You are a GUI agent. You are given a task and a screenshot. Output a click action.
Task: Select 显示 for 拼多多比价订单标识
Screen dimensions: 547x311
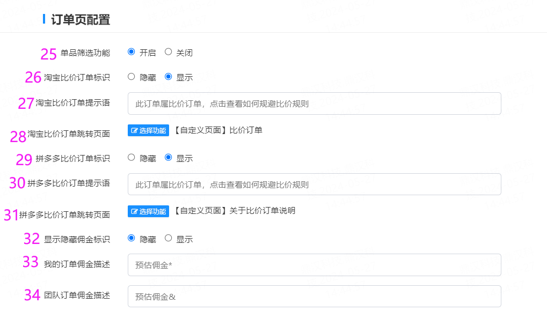pyautogui.click(x=168, y=158)
